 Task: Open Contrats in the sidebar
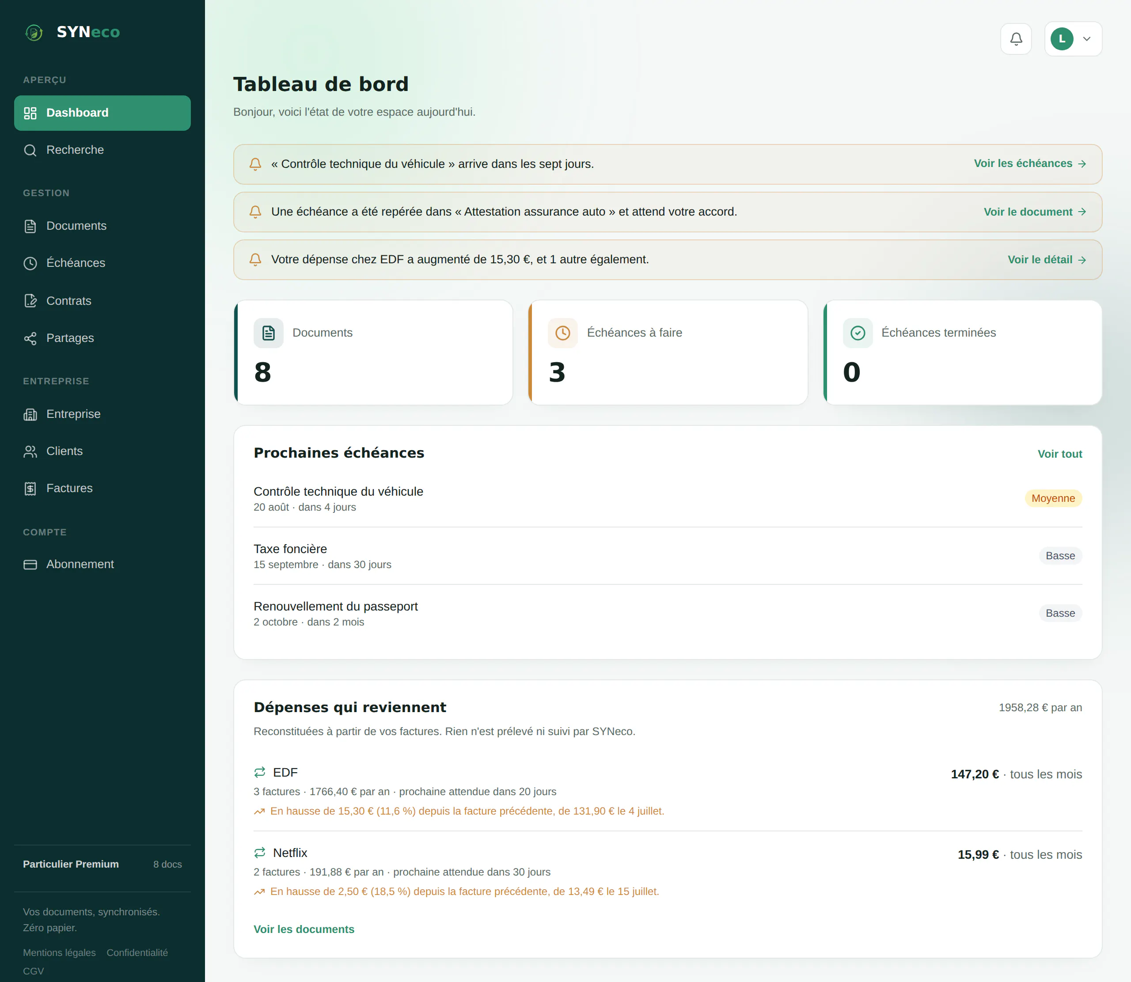102,301
